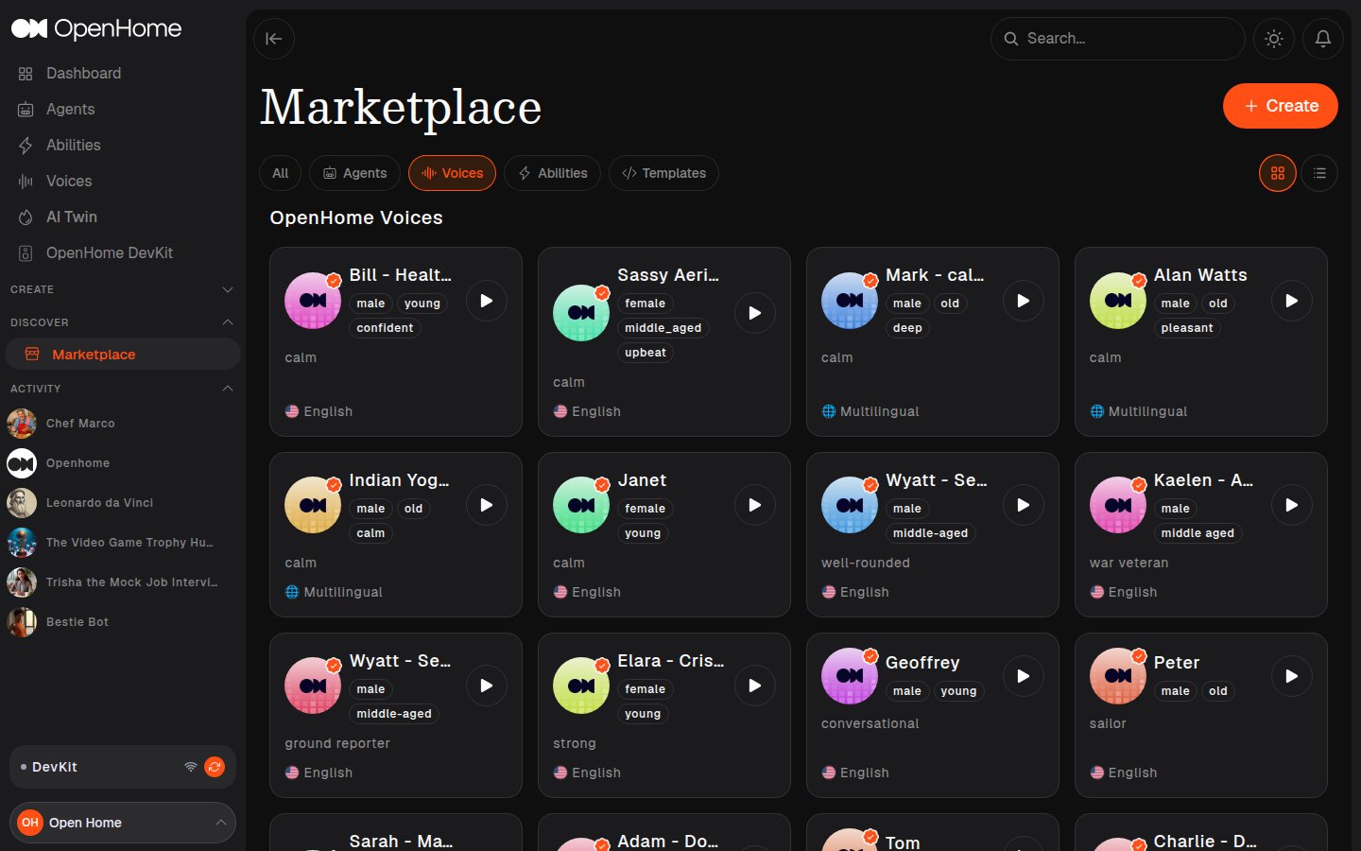Screen dimensions: 1361x851
Task: Select the All filter tab
Action: pyautogui.click(x=281, y=173)
